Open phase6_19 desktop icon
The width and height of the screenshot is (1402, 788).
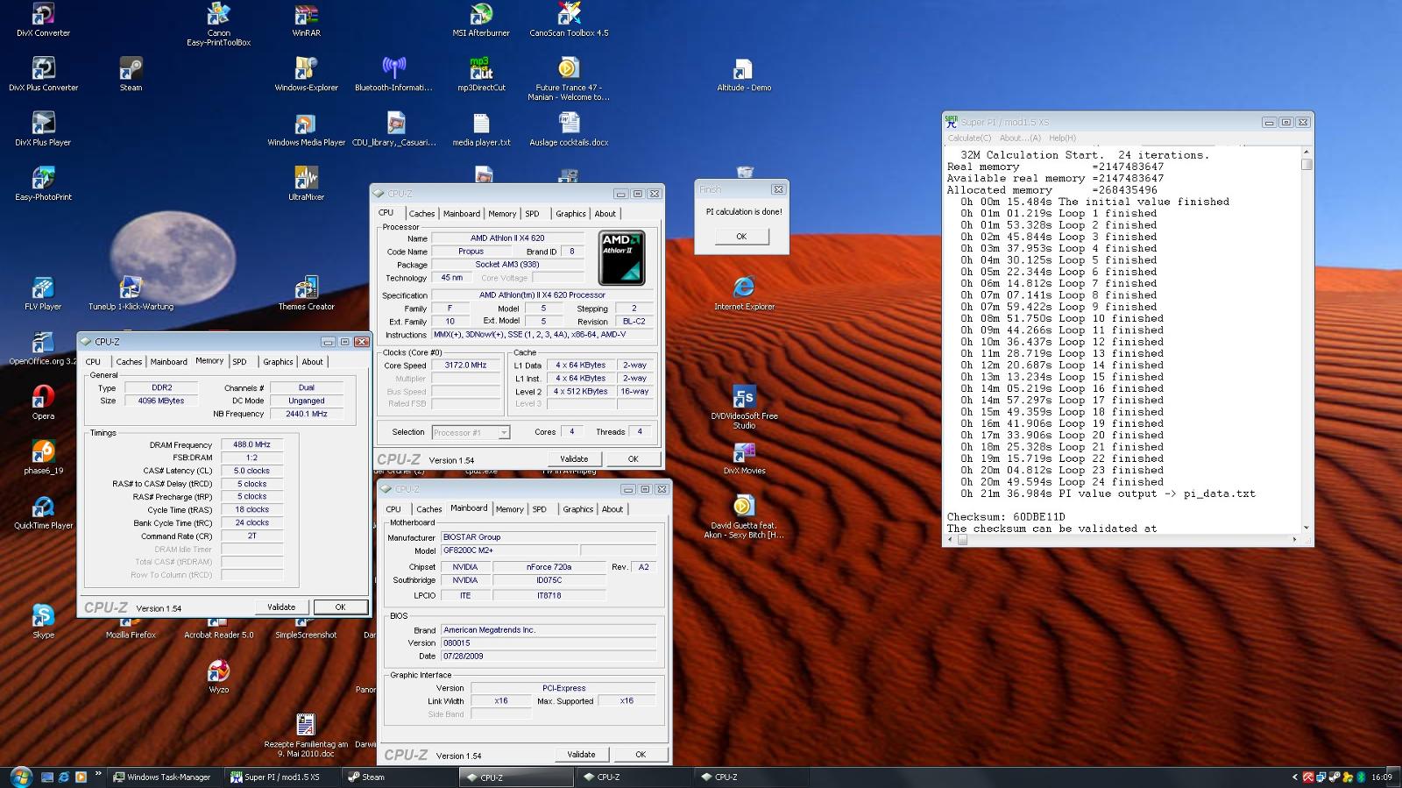(43, 457)
